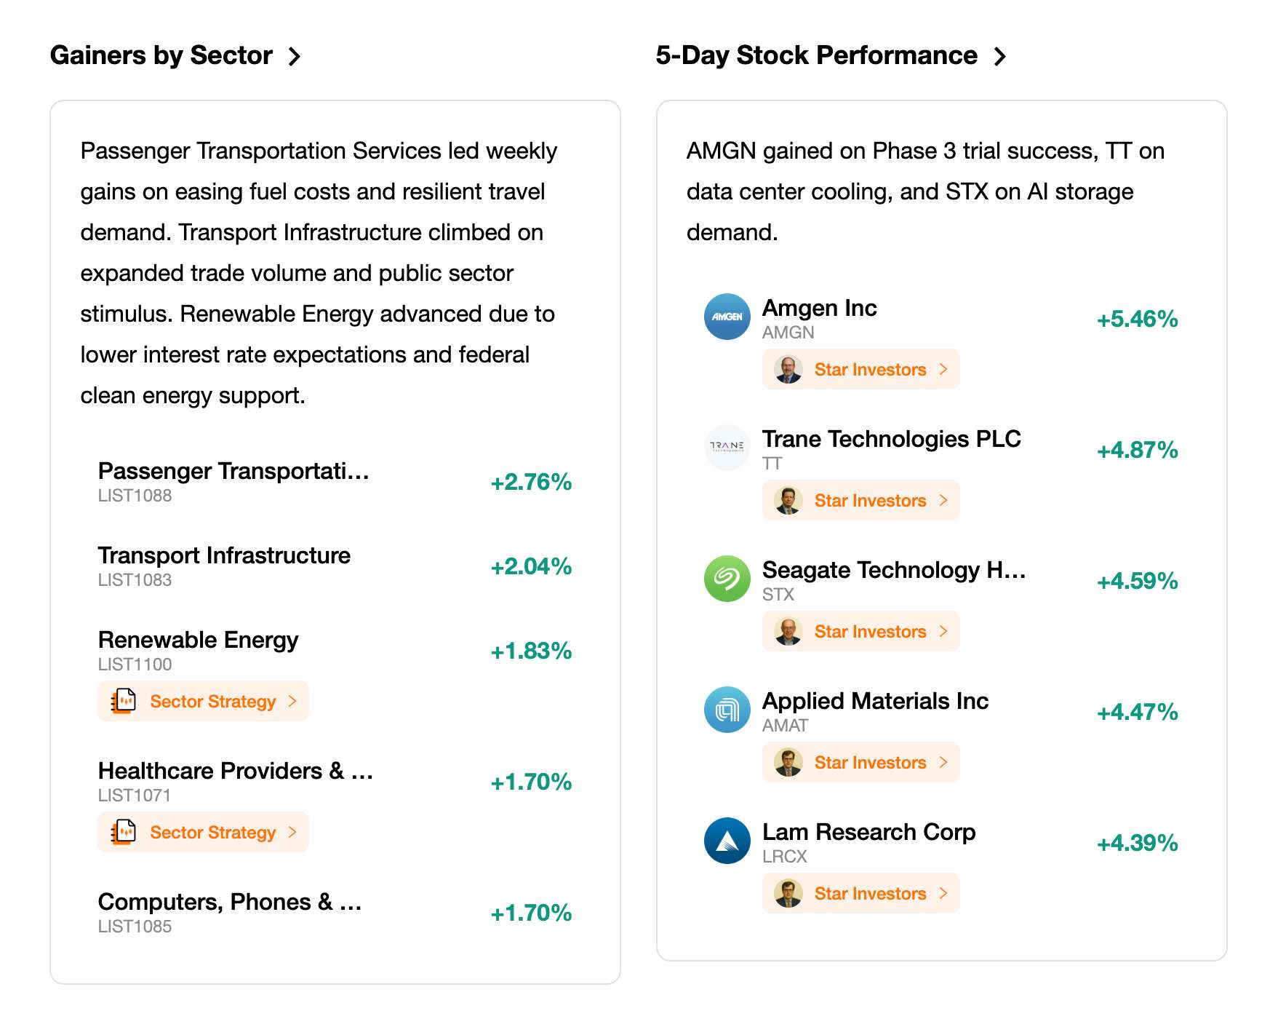Image resolution: width=1270 pixels, height=1019 pixels.
Task: Click the Lam Research logo icon
Action: pyautogui.click(x=727, y=841)
